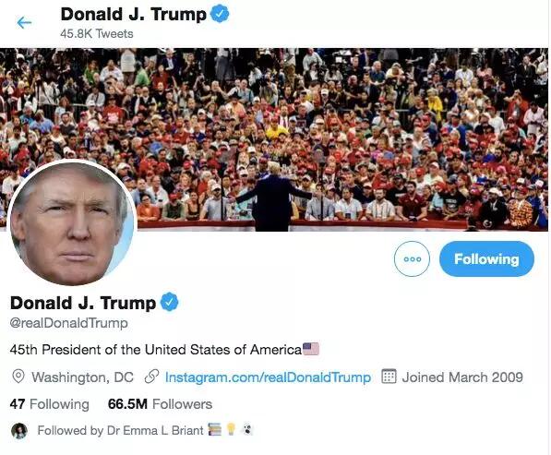Click the 45.8K Tweets count in the header
Screen dimensions: 551x455
[x=97, y=34]
